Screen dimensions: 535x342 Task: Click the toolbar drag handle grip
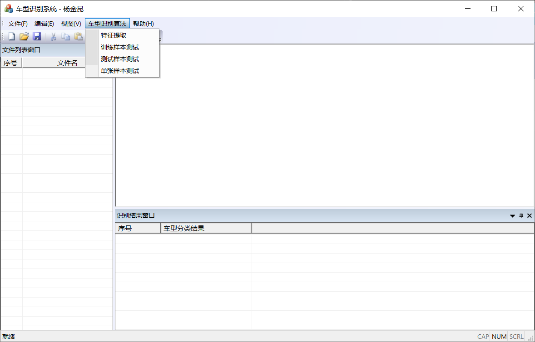(x=3, y=36)
